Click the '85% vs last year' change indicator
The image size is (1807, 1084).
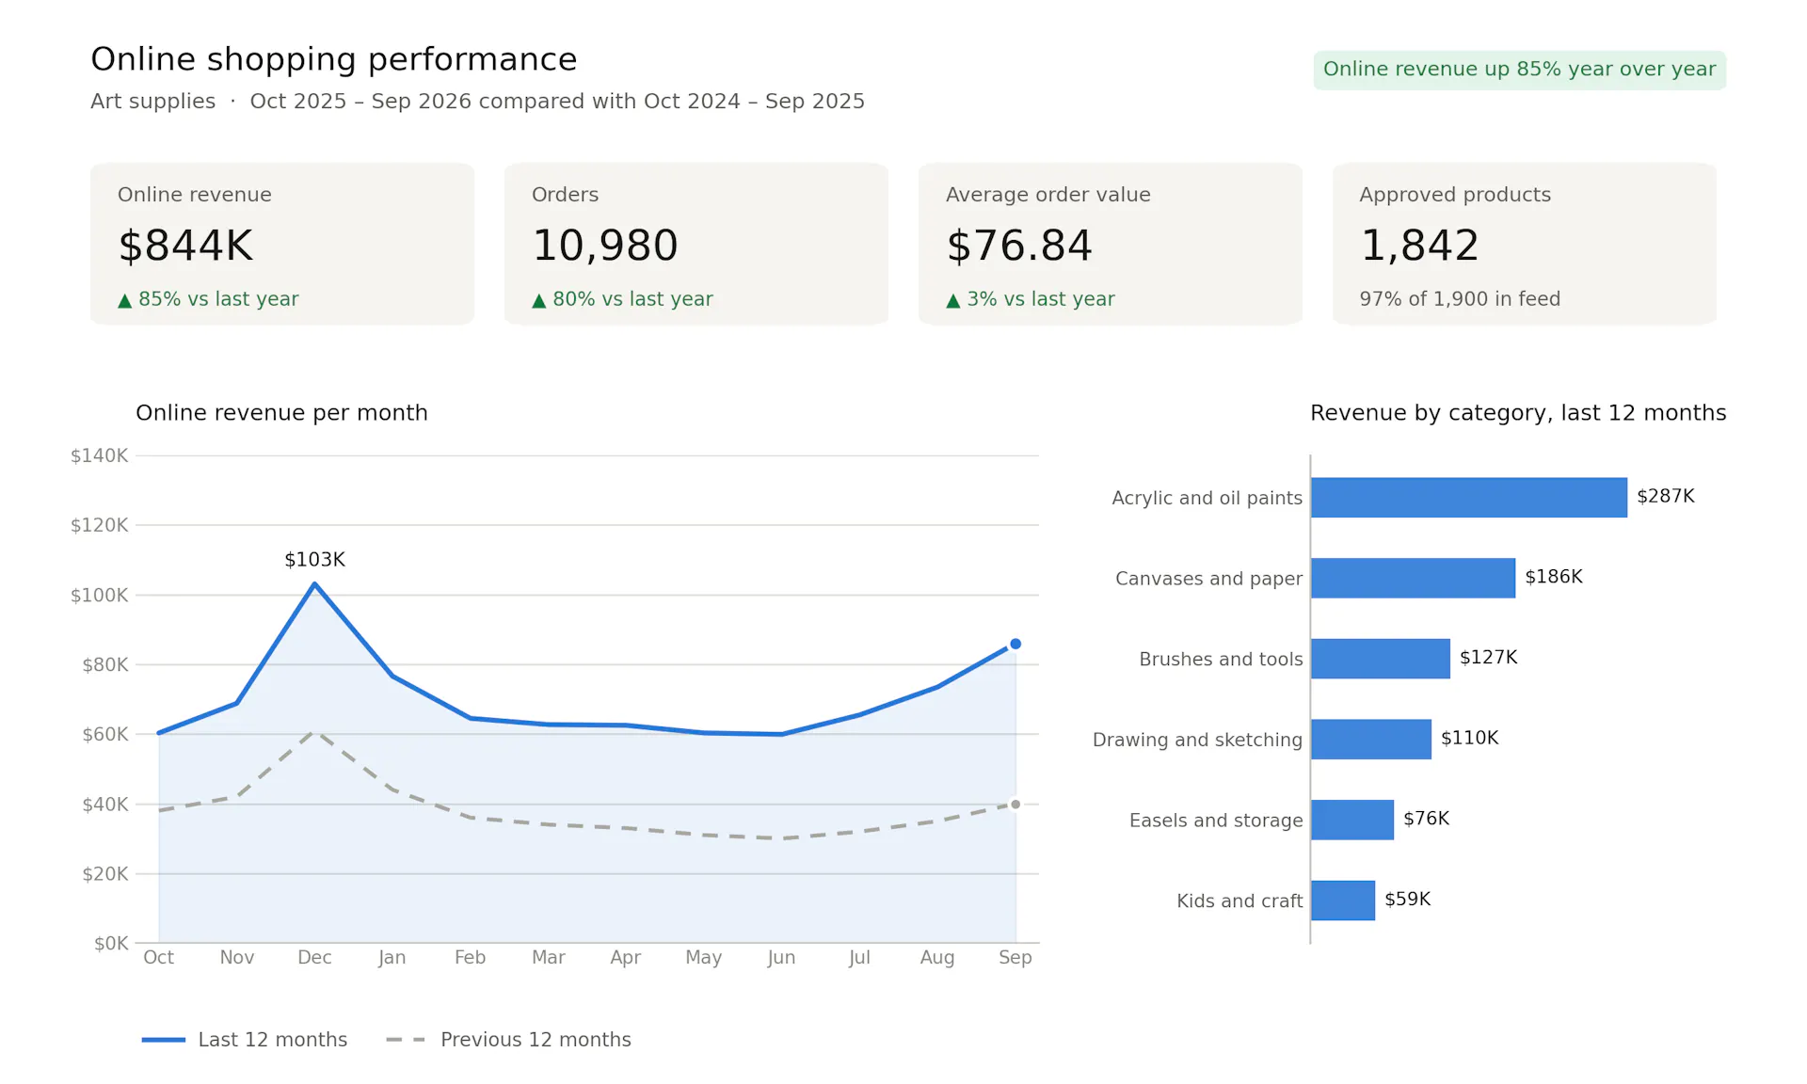tap(208, 299)
